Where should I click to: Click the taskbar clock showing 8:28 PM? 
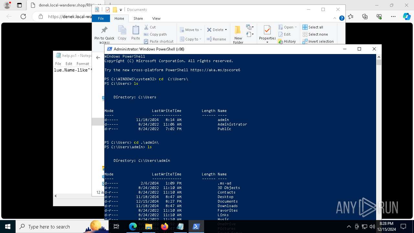(386, 227)
